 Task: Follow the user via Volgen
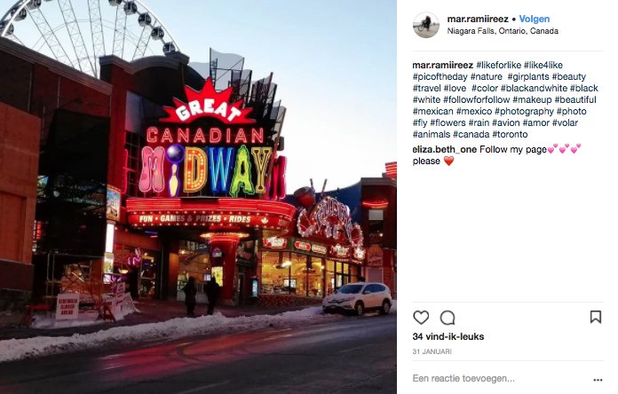(x=534, y=19)
